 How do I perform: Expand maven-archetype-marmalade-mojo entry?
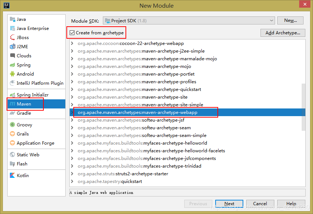click(x=72, y=59)
